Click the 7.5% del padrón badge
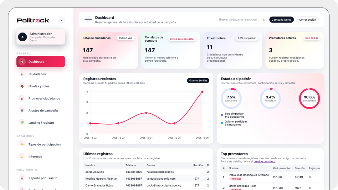338x190 pixels. pyautogui.click(x=247, y=38)
